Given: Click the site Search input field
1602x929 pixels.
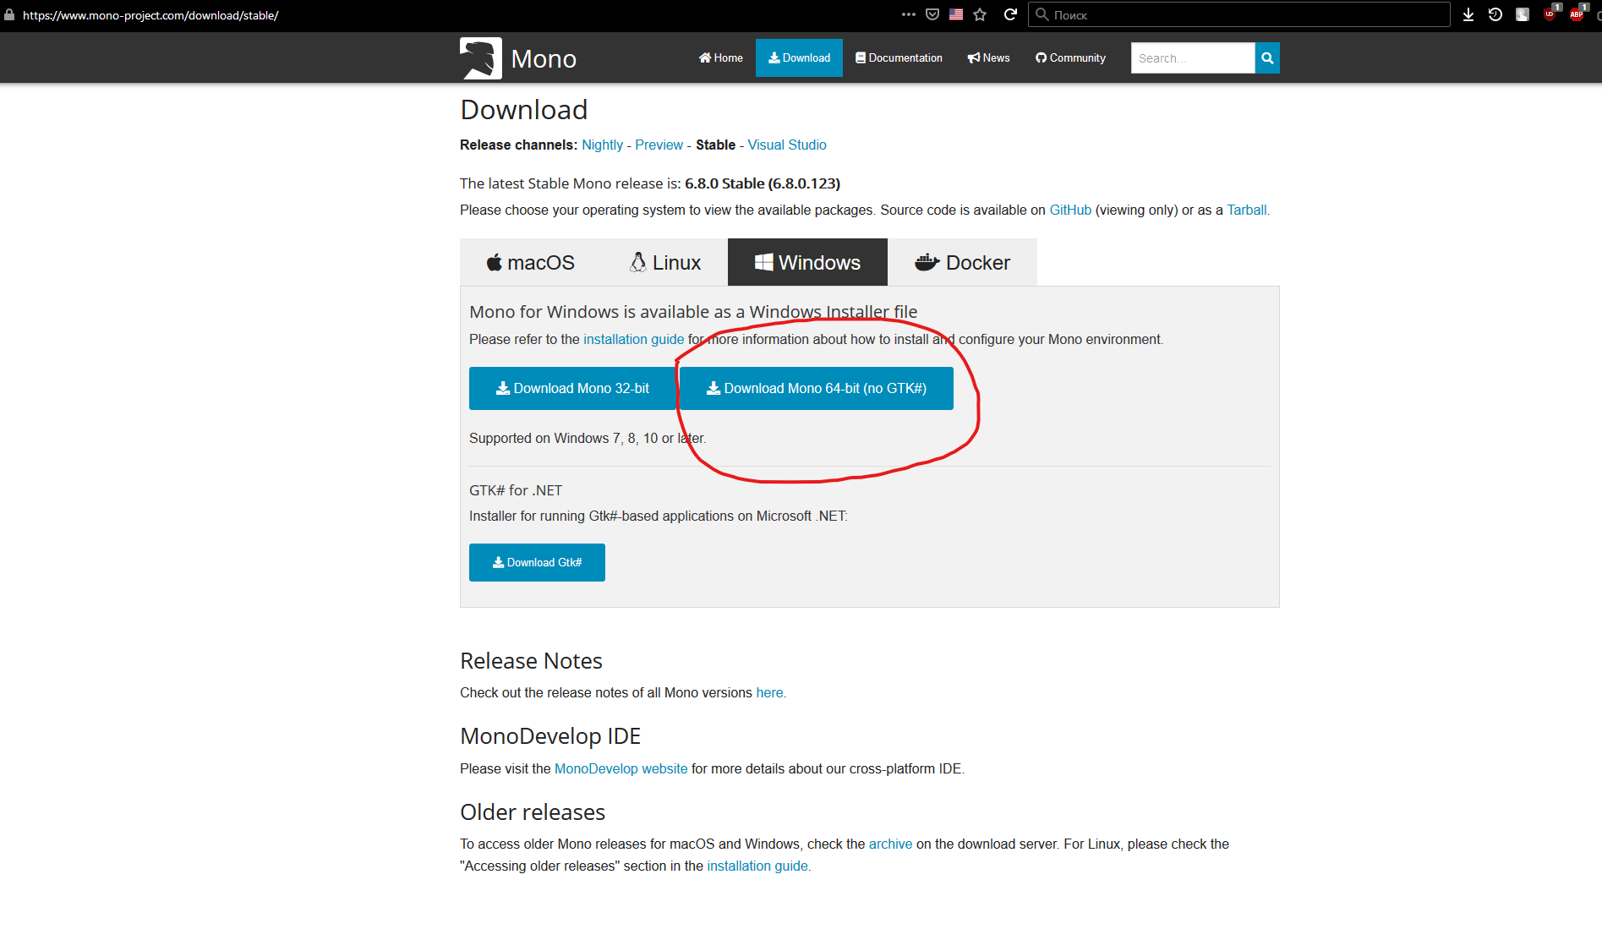Looking at the screenshot, I should point(1193,58).
